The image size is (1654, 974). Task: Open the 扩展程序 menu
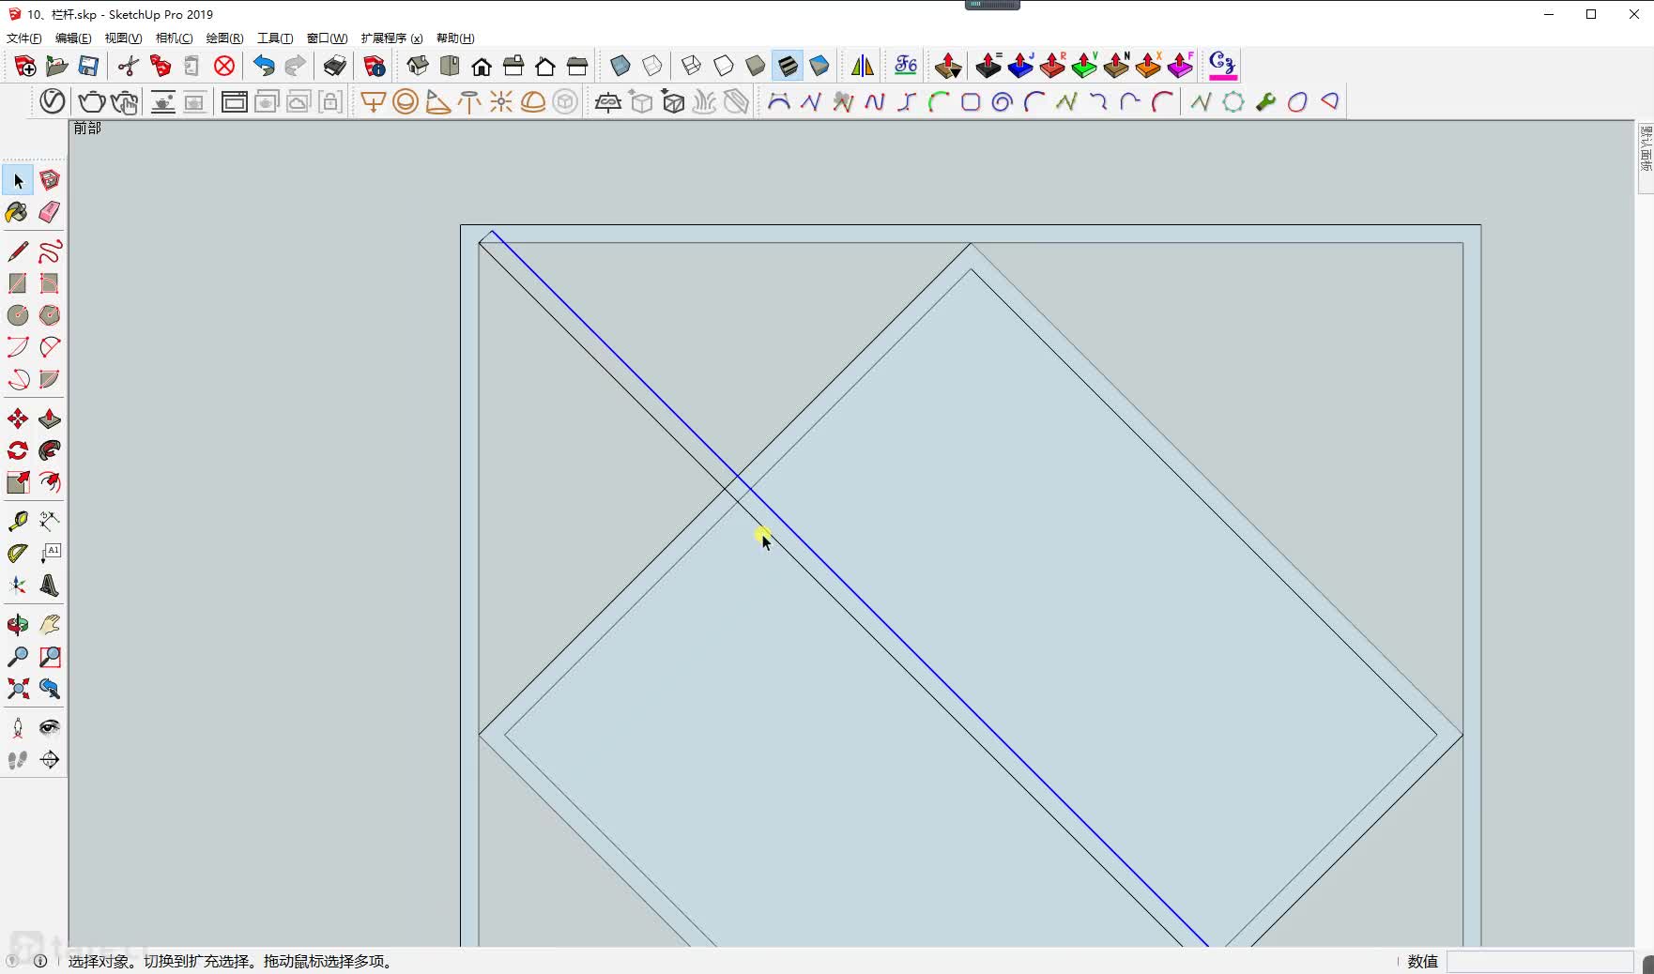click(391, 38)
